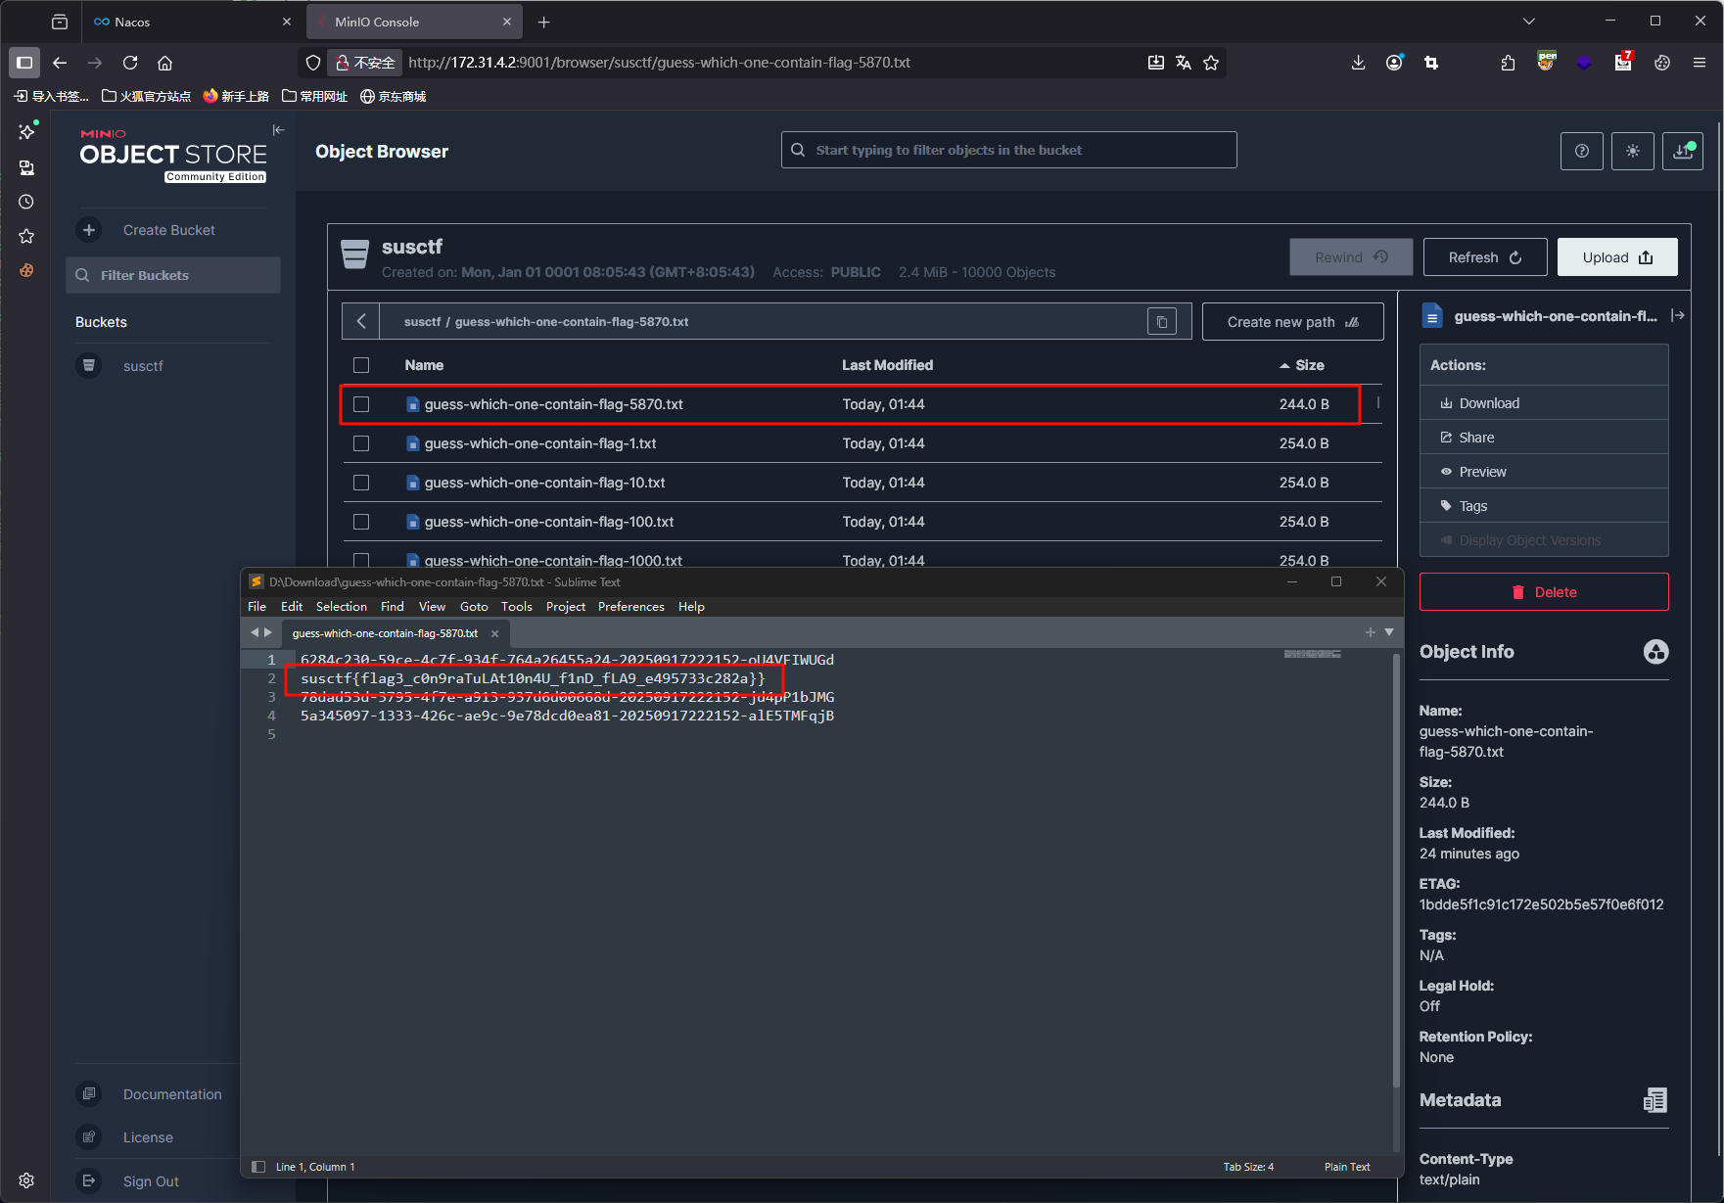Click the Refresh button

pyautogui.click(x=1484, y=257)
